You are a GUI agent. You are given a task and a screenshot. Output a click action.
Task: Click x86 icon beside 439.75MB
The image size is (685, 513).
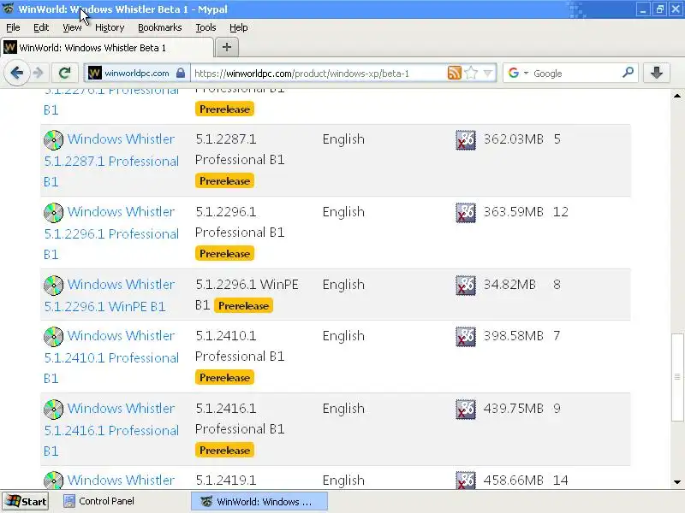pyautogui.click(x=466, y=410)
